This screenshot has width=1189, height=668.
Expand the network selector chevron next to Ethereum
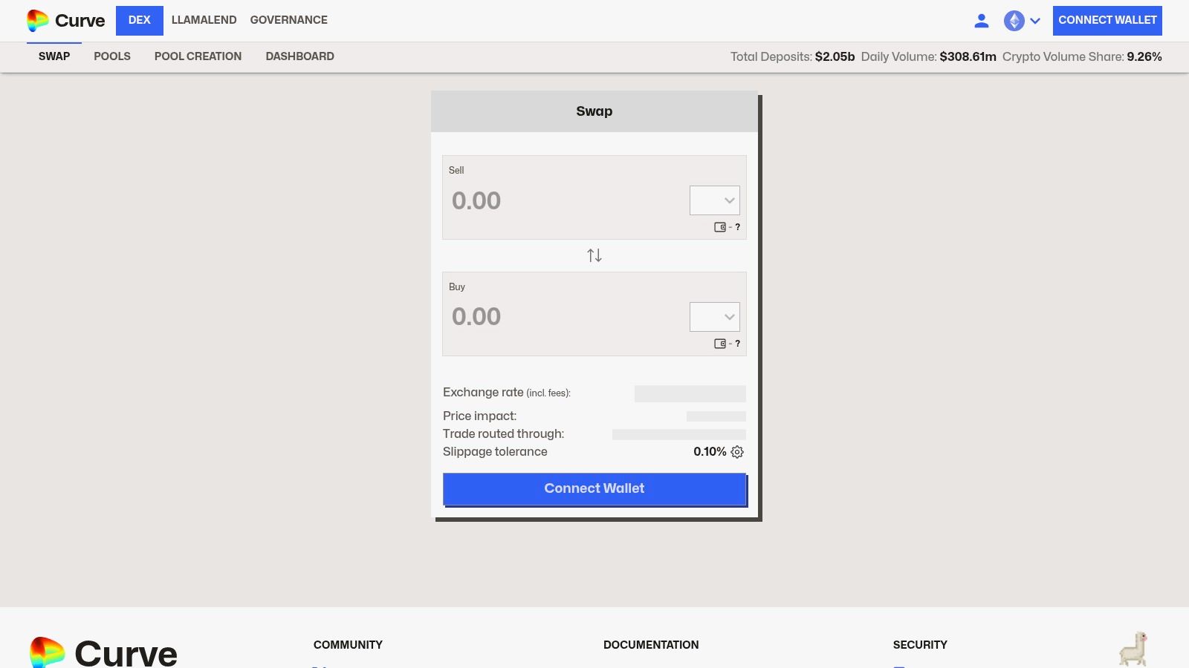click(1034, 22)
